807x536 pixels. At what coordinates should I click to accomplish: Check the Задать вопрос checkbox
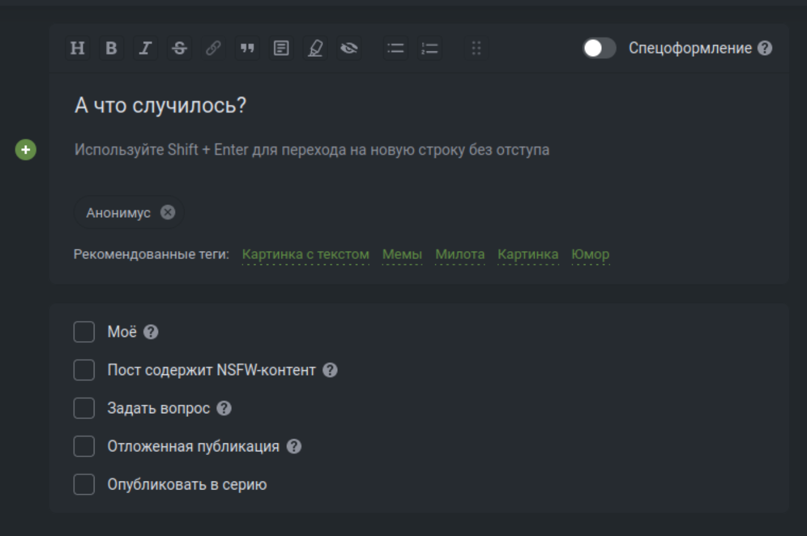pos(84,408)
